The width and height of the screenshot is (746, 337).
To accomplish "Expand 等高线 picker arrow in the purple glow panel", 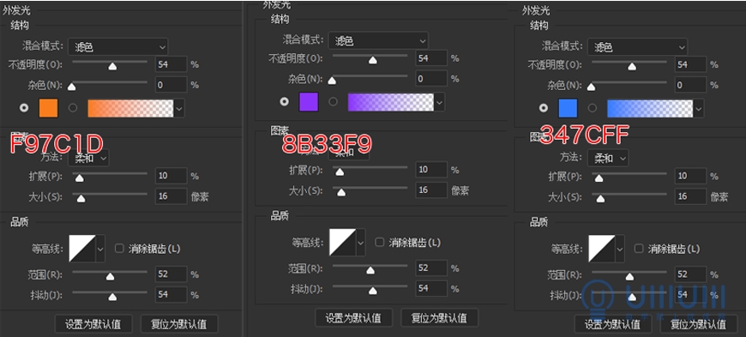I will (x=361, y=243).
